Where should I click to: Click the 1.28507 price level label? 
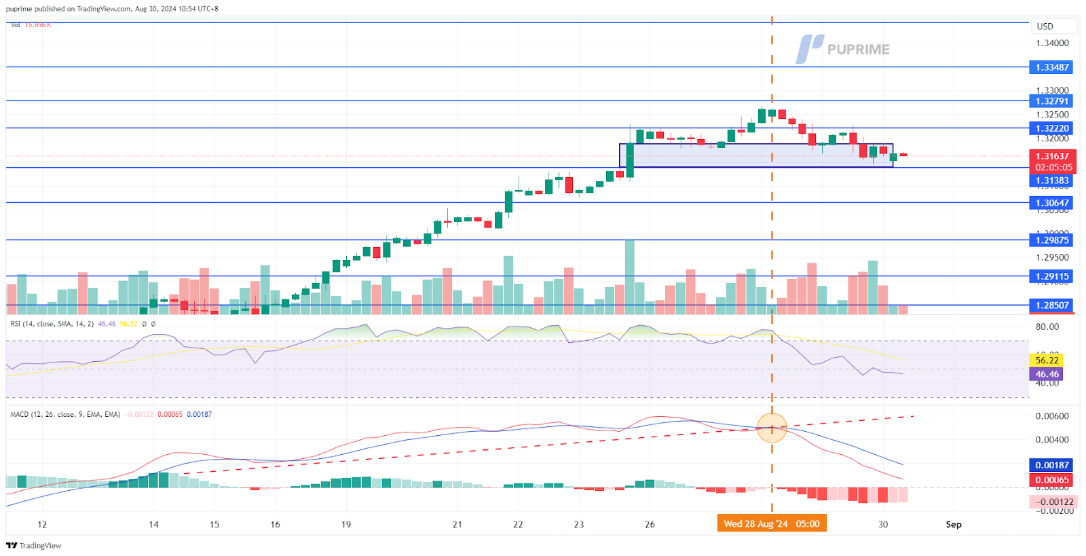(1051, 305)
